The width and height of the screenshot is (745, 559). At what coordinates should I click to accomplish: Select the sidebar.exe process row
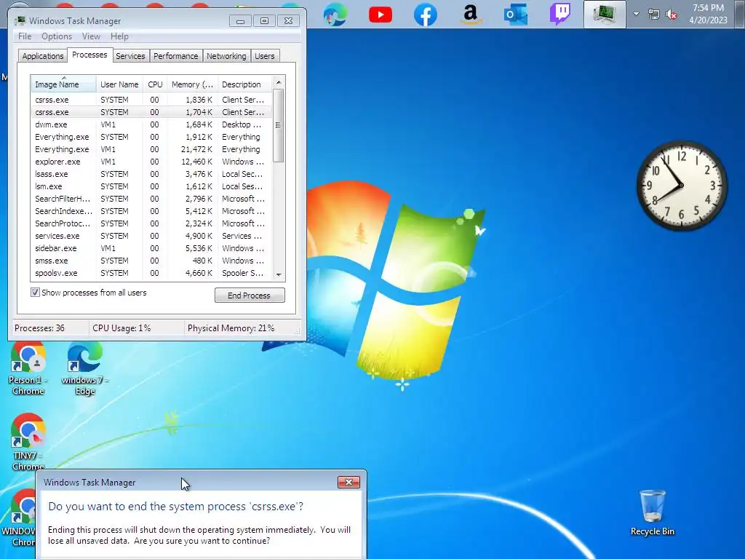point(151,248)
